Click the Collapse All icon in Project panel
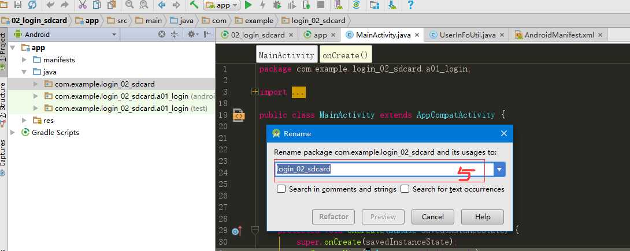This screenshot has width=630, height=251. [175, 35]
